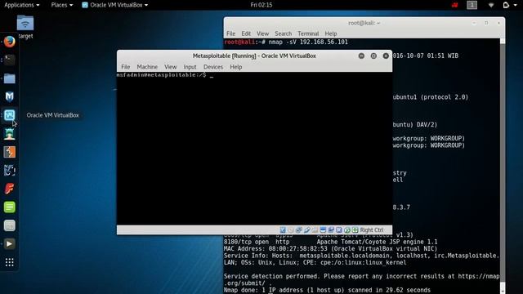523x294 pixels.
Task: Open the Files manager dock icon
Action: click(x=9, y=78)
